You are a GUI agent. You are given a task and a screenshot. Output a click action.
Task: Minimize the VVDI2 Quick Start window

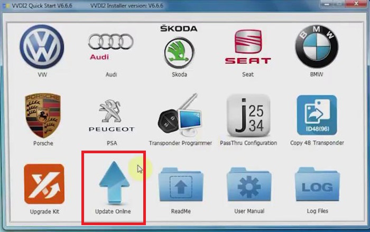point(327,4)
